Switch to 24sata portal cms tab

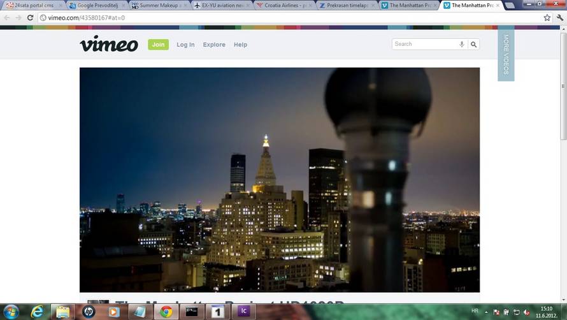pyautogui.click(x=33, y=6)
